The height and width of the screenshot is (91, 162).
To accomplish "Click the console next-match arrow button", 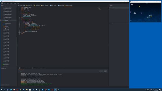I will (x=102, y=71).
